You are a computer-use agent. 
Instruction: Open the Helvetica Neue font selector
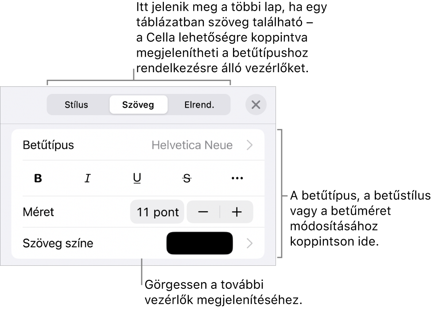point(192,145)
